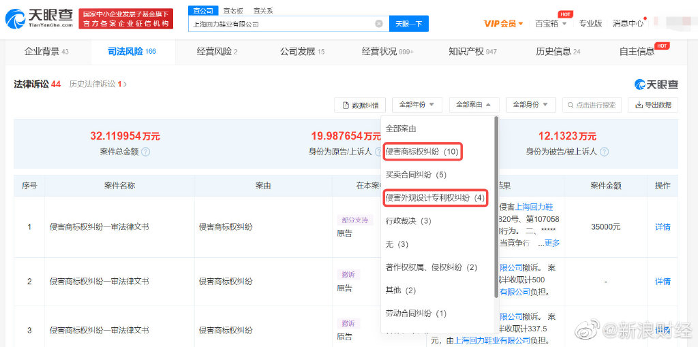Click the 天眼一下 search button
The width and height of the screenshot is (698, 347).
click(409, 24)
